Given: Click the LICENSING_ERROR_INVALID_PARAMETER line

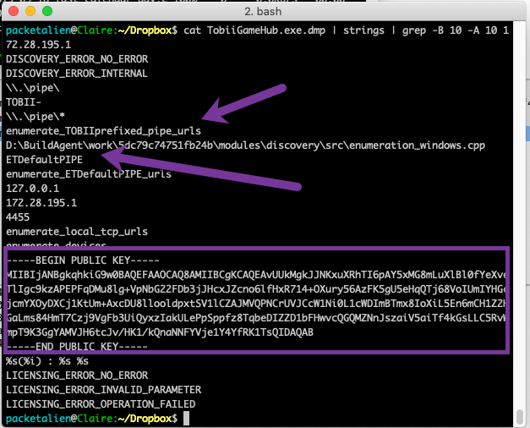Looking at the screenshot, I should (103, 390).
